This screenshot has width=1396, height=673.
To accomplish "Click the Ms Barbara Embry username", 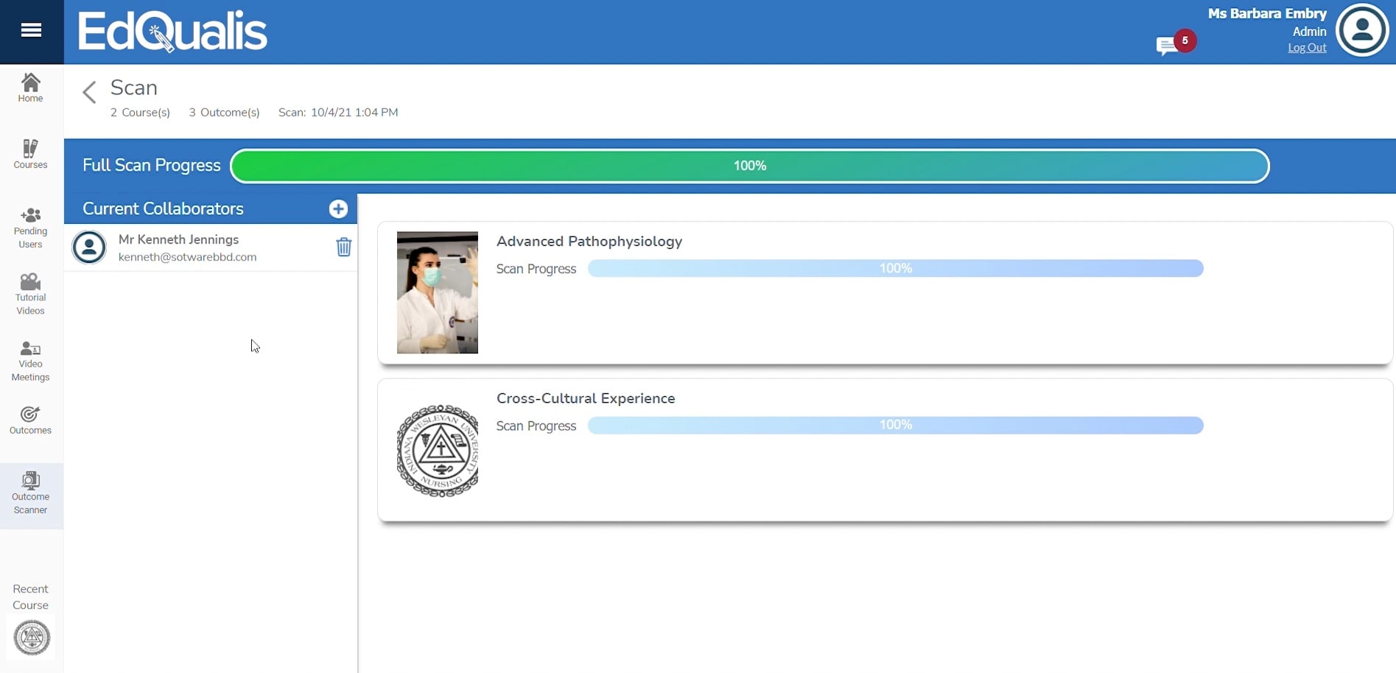I will click(x=1267, y=13).
